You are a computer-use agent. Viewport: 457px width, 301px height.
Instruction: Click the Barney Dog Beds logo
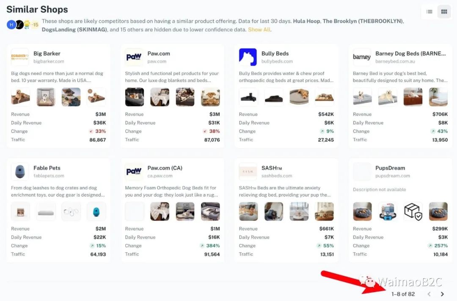[x=362, y=57]
